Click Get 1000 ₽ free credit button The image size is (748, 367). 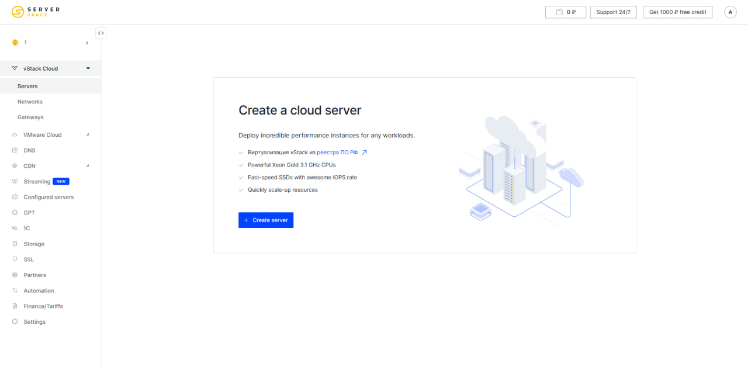678,12
